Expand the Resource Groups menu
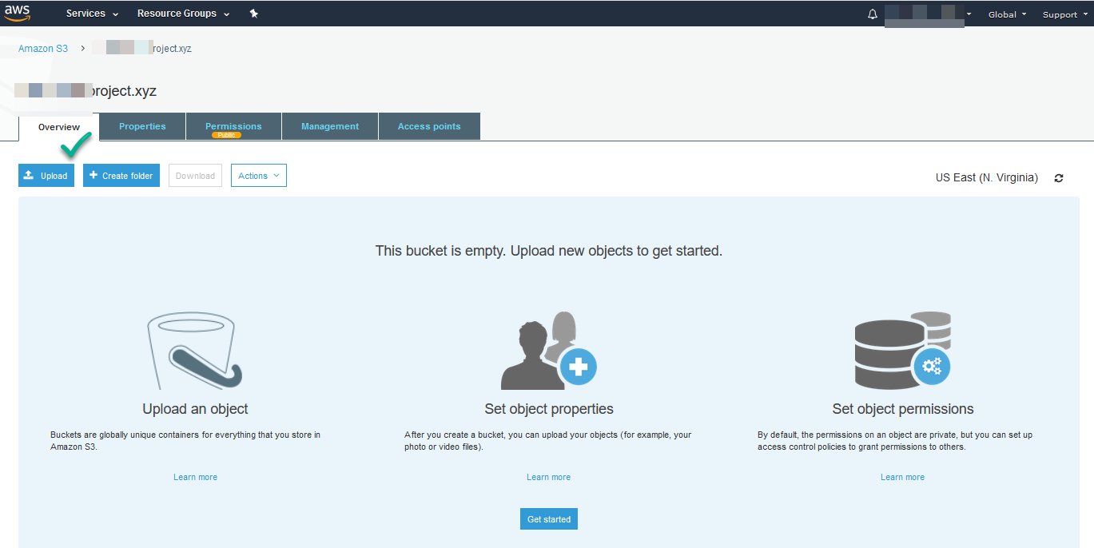 point(183,14)
